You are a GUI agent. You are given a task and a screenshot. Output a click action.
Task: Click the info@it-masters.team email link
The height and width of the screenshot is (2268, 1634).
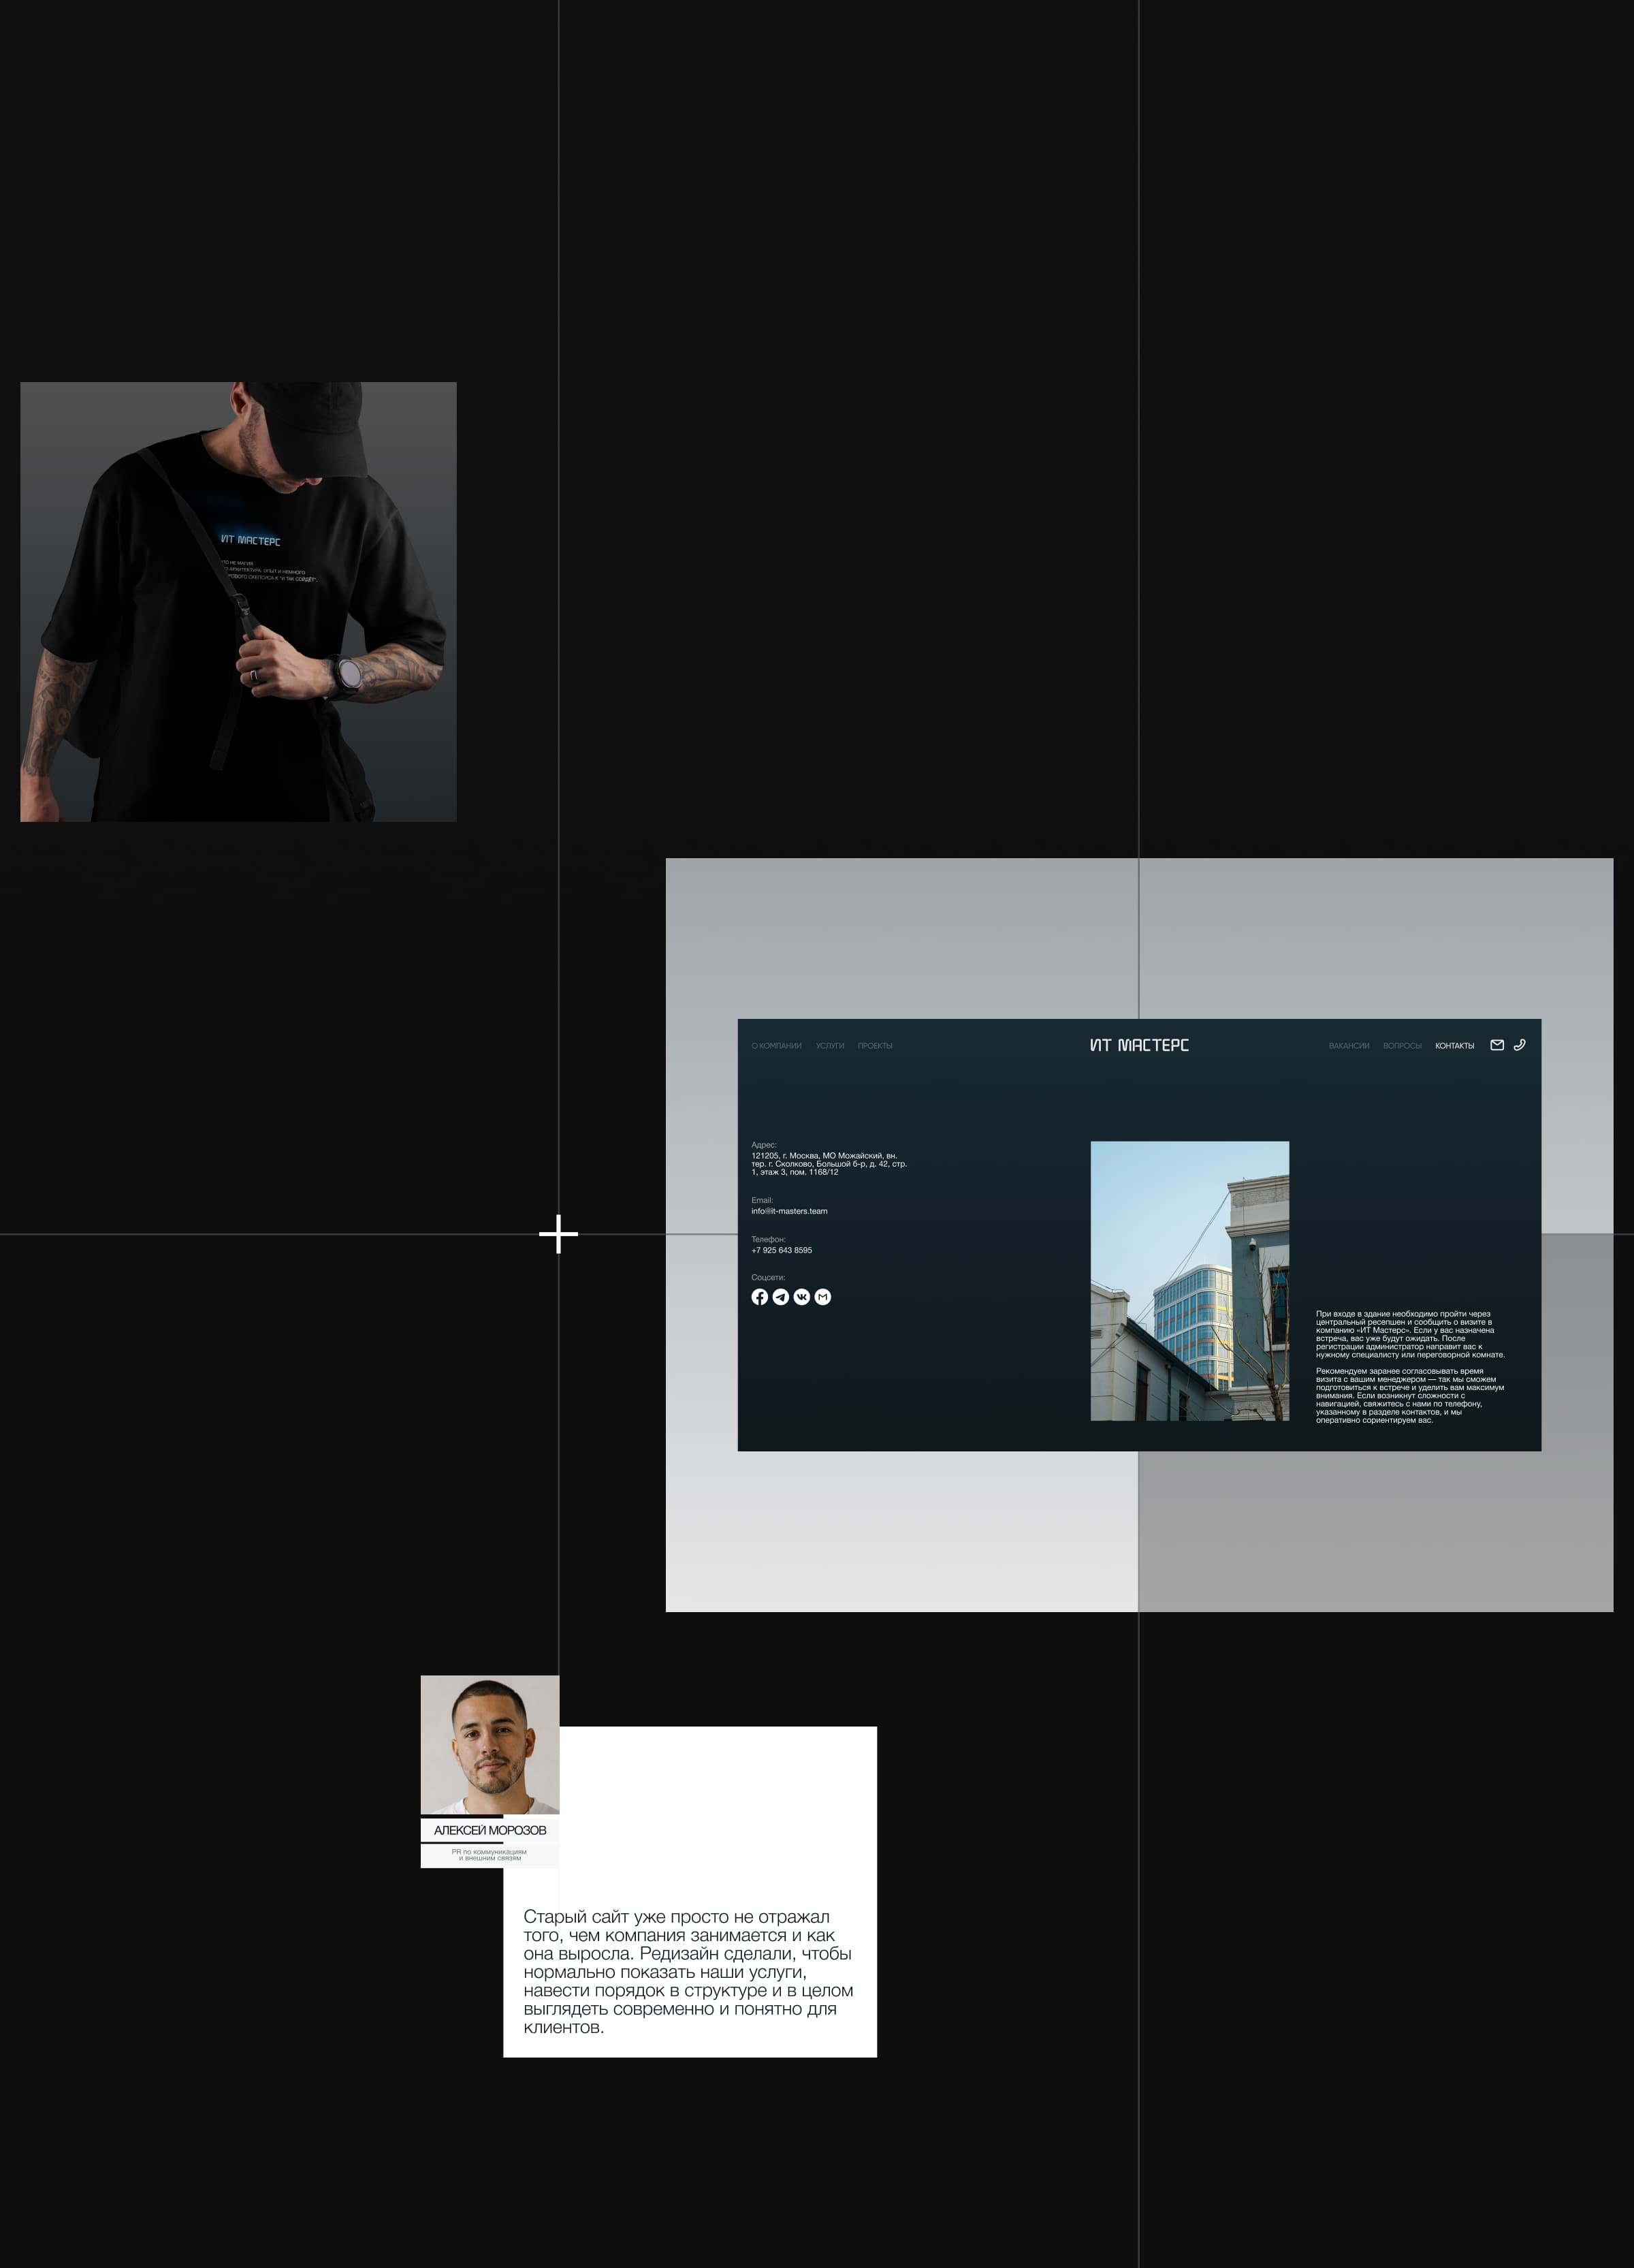tap(788, 1211)
